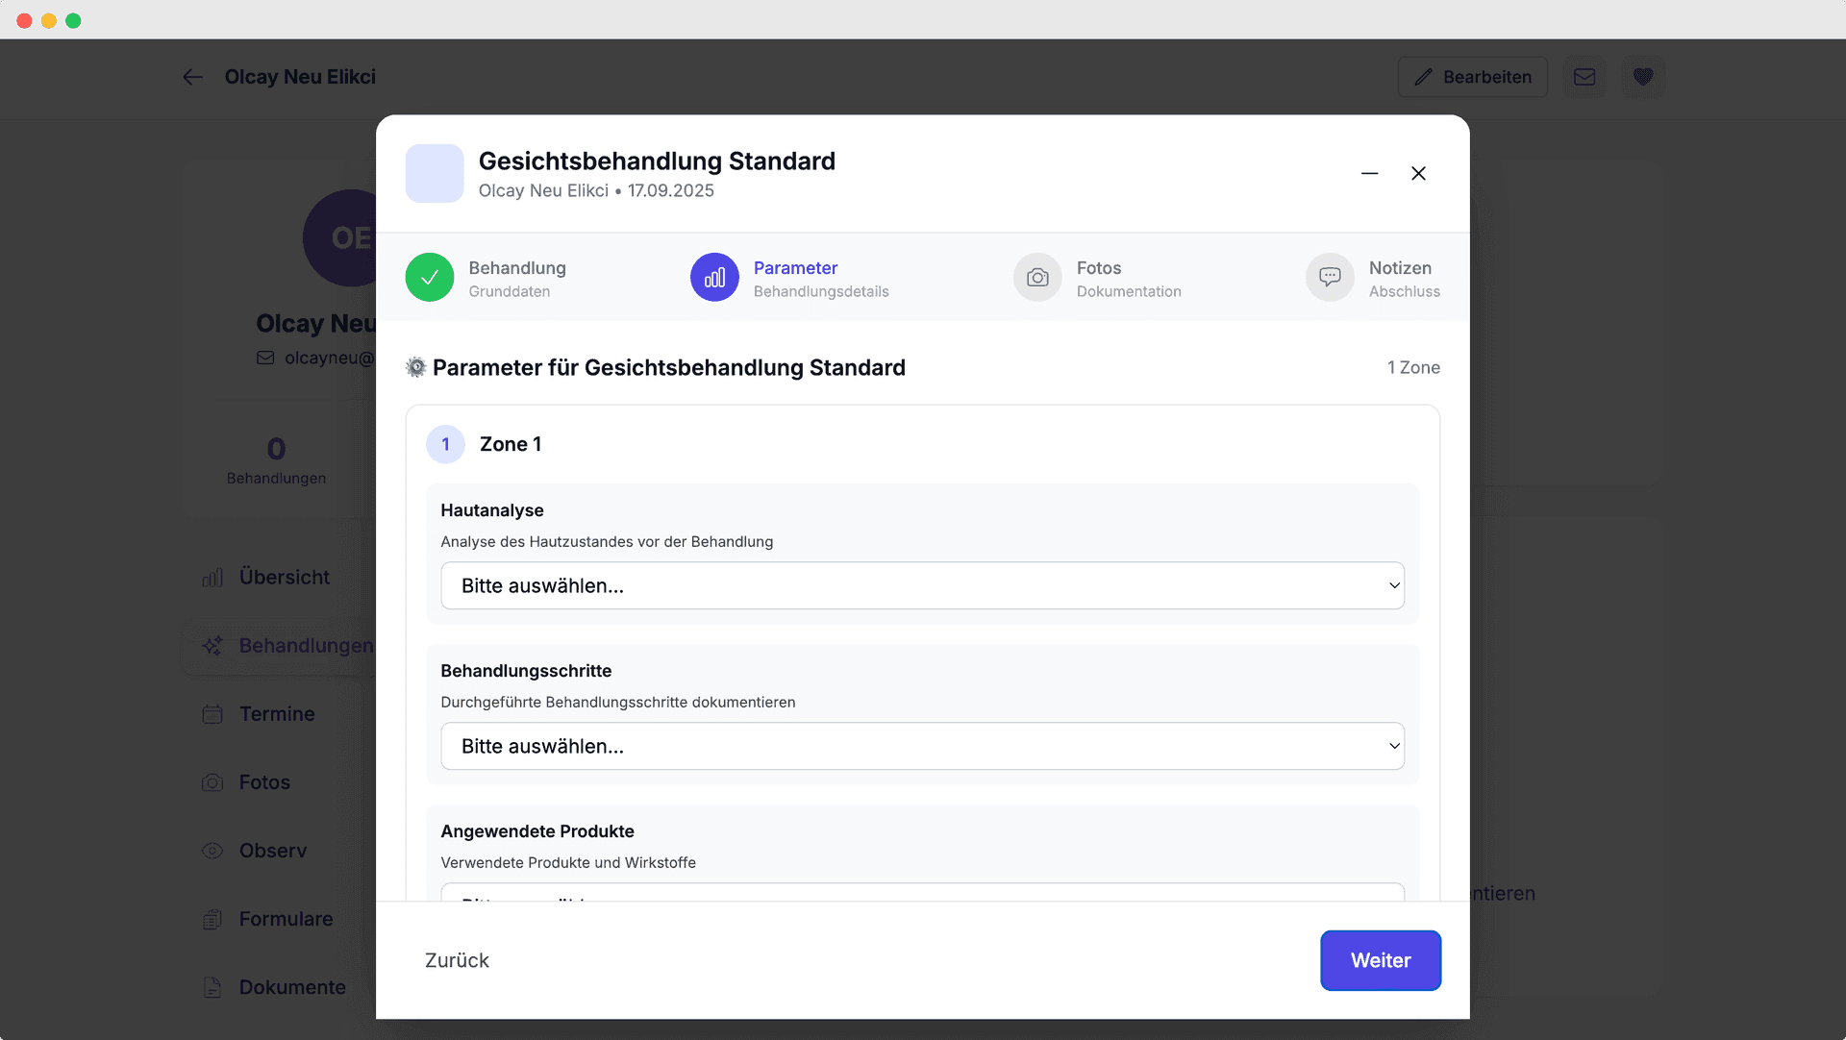Open the Hautanalyse selection dropdown
The width and height of the screenshot is (1846, 1040).
pos(922,585)
